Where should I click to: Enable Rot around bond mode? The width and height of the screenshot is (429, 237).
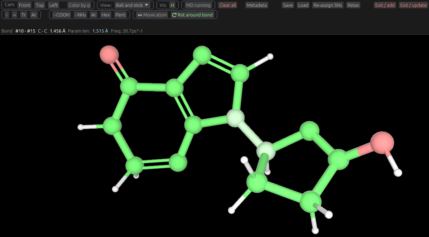[x=192, y=15]
